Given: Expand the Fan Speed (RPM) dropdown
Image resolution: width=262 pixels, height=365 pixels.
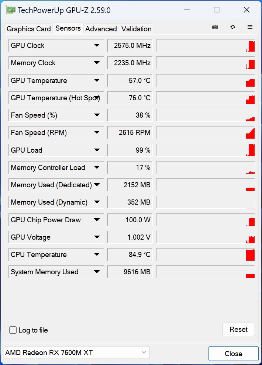Looking at the screenshot, I should [x=97, y=133].
